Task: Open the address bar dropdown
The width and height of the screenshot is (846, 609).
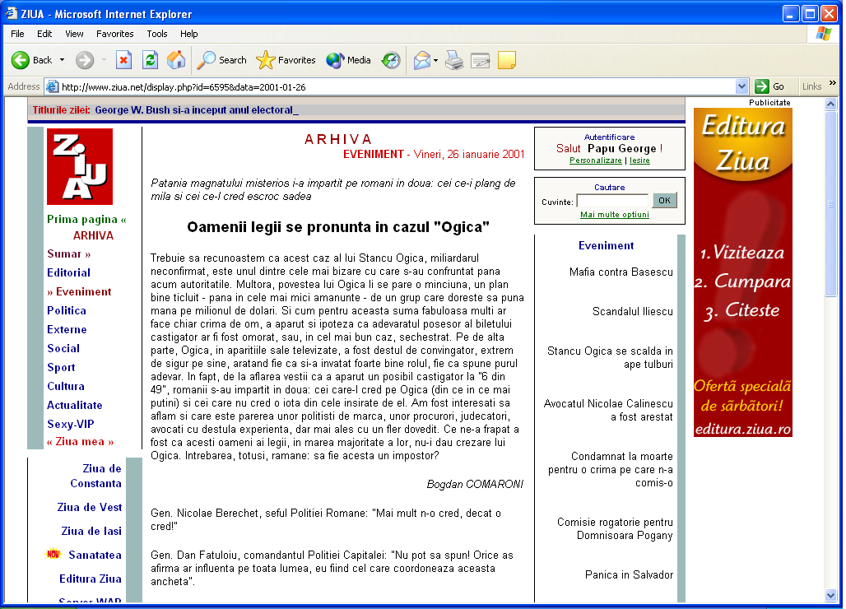Action: [x=741, y=86]
